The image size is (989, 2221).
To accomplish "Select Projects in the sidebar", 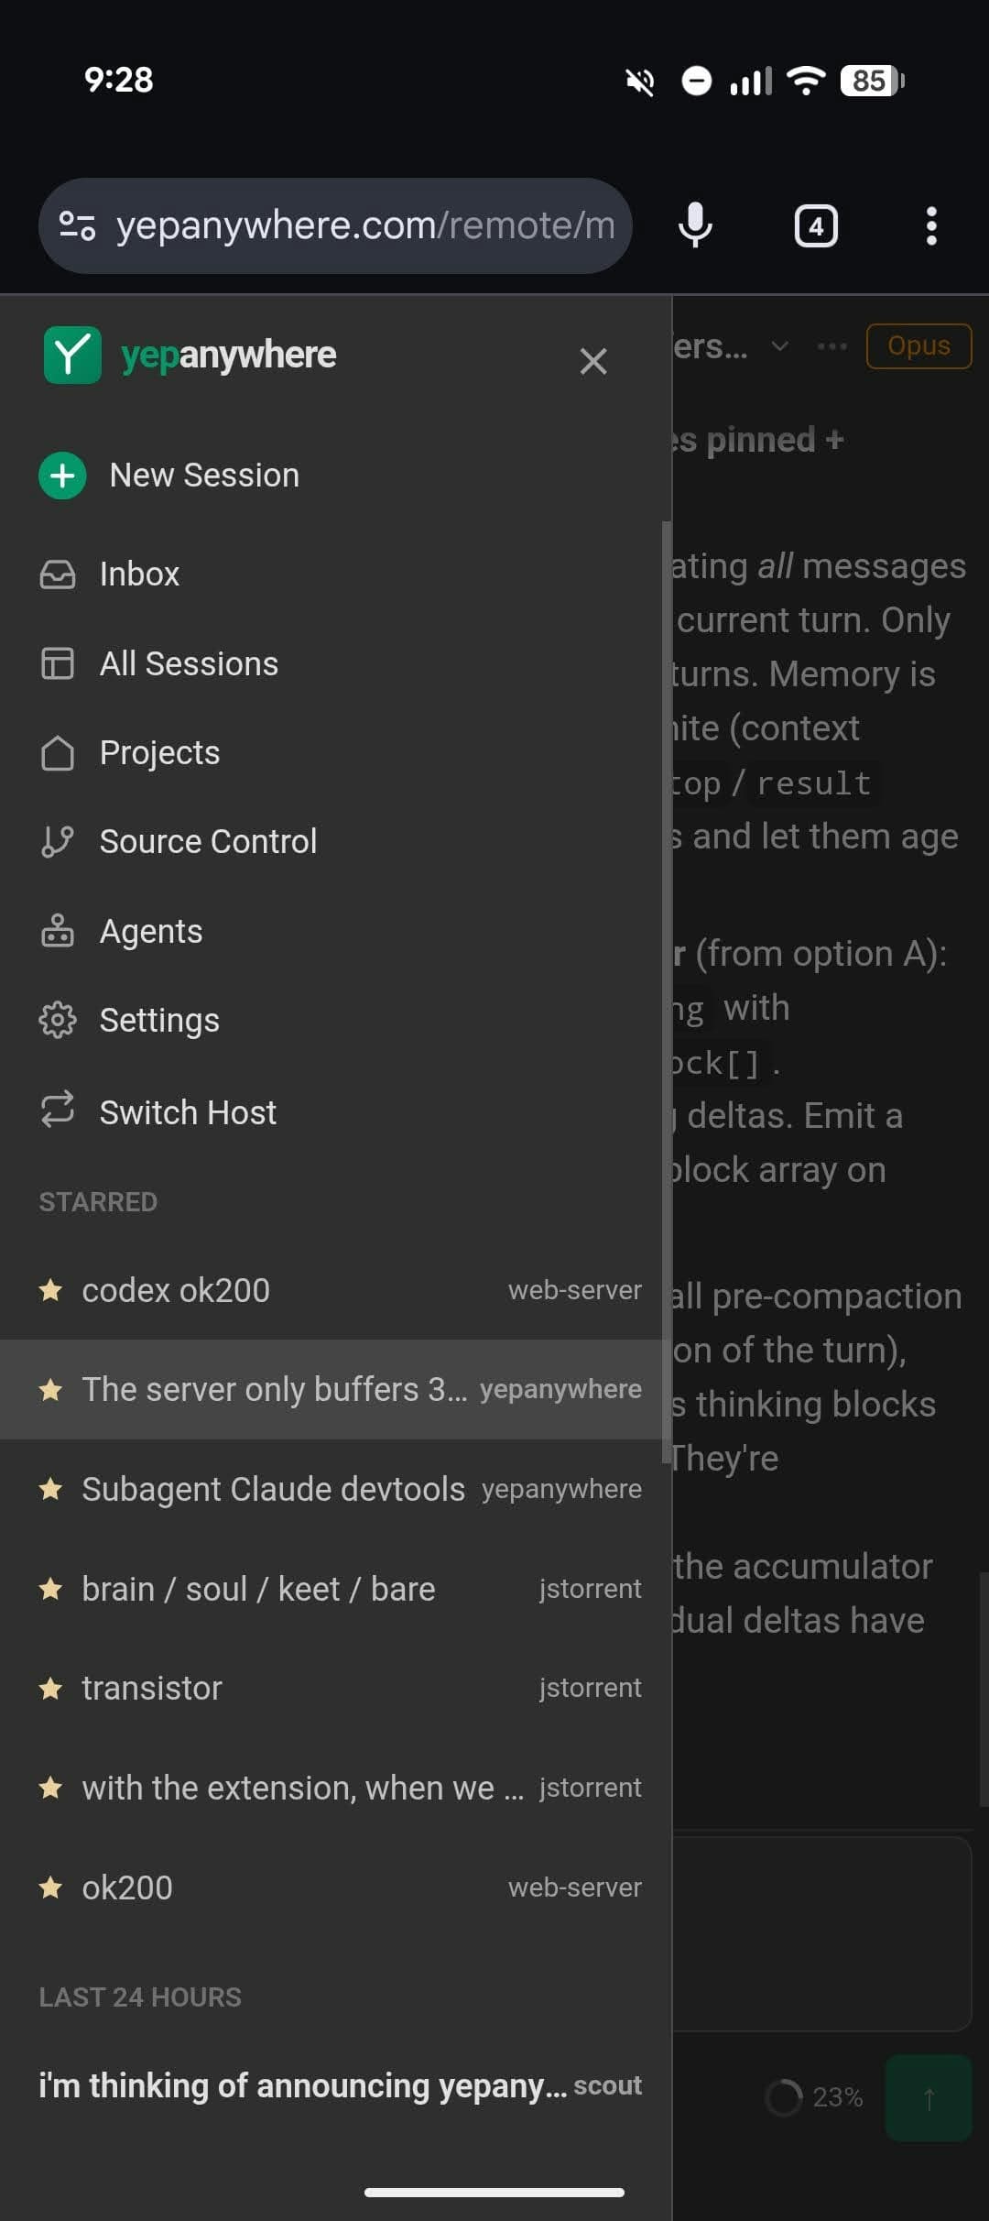I will click(159, 751).
